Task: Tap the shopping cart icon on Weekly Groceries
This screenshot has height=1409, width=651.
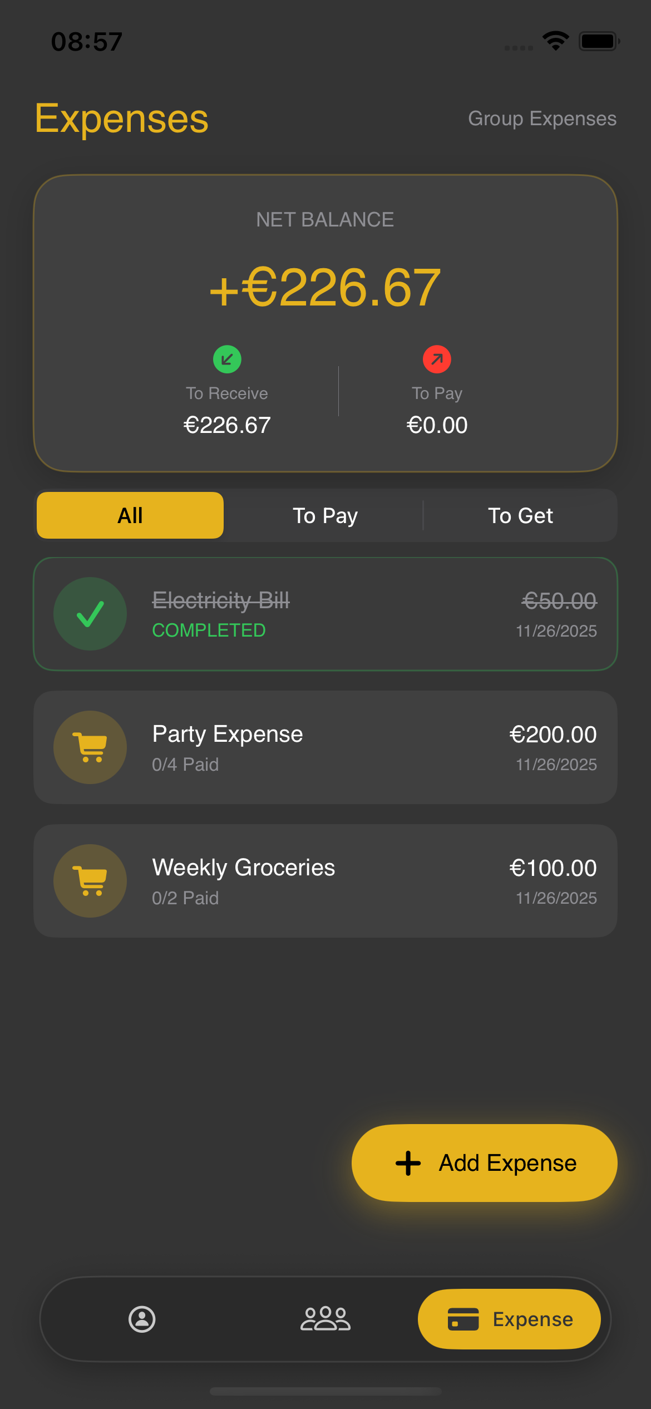Action: click(90, 880)
